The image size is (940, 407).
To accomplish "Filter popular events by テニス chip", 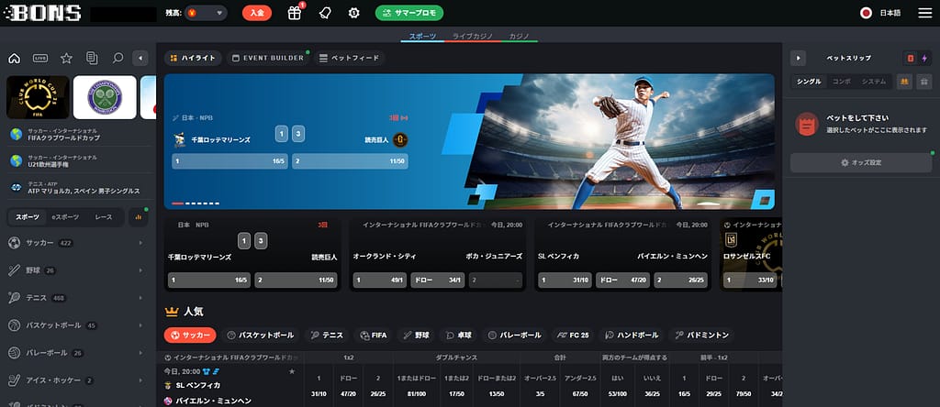I will pyautogui.click(x=327, y=335).
